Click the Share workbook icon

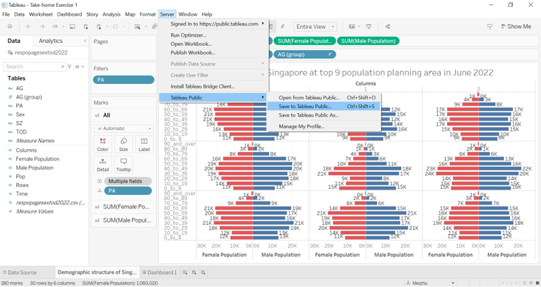click(x=387, y=26)
